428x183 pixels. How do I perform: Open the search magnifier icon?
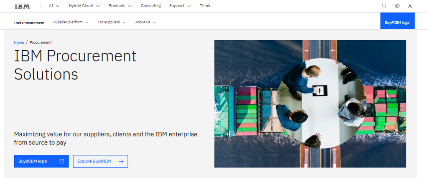click(384, 6)
